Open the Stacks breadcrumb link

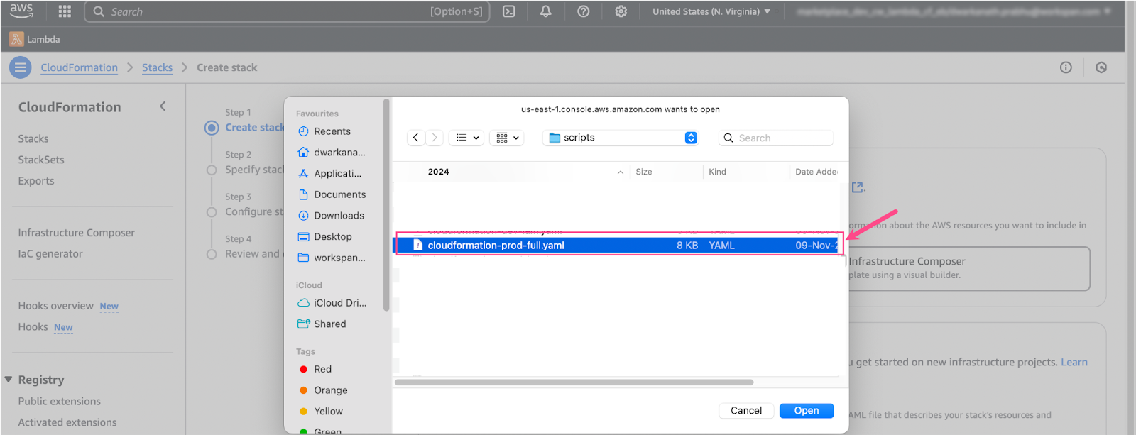click(157, 67)
